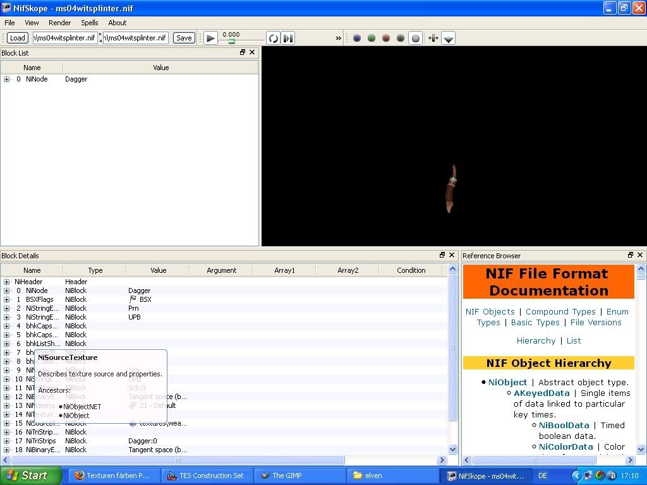Click the switch animation icon beside loop

click(x=288, y=38)
